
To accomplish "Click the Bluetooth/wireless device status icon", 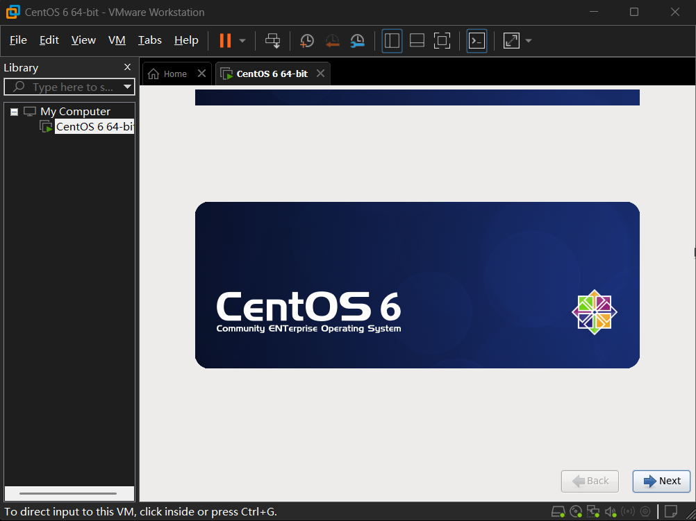I will (628, 512).
